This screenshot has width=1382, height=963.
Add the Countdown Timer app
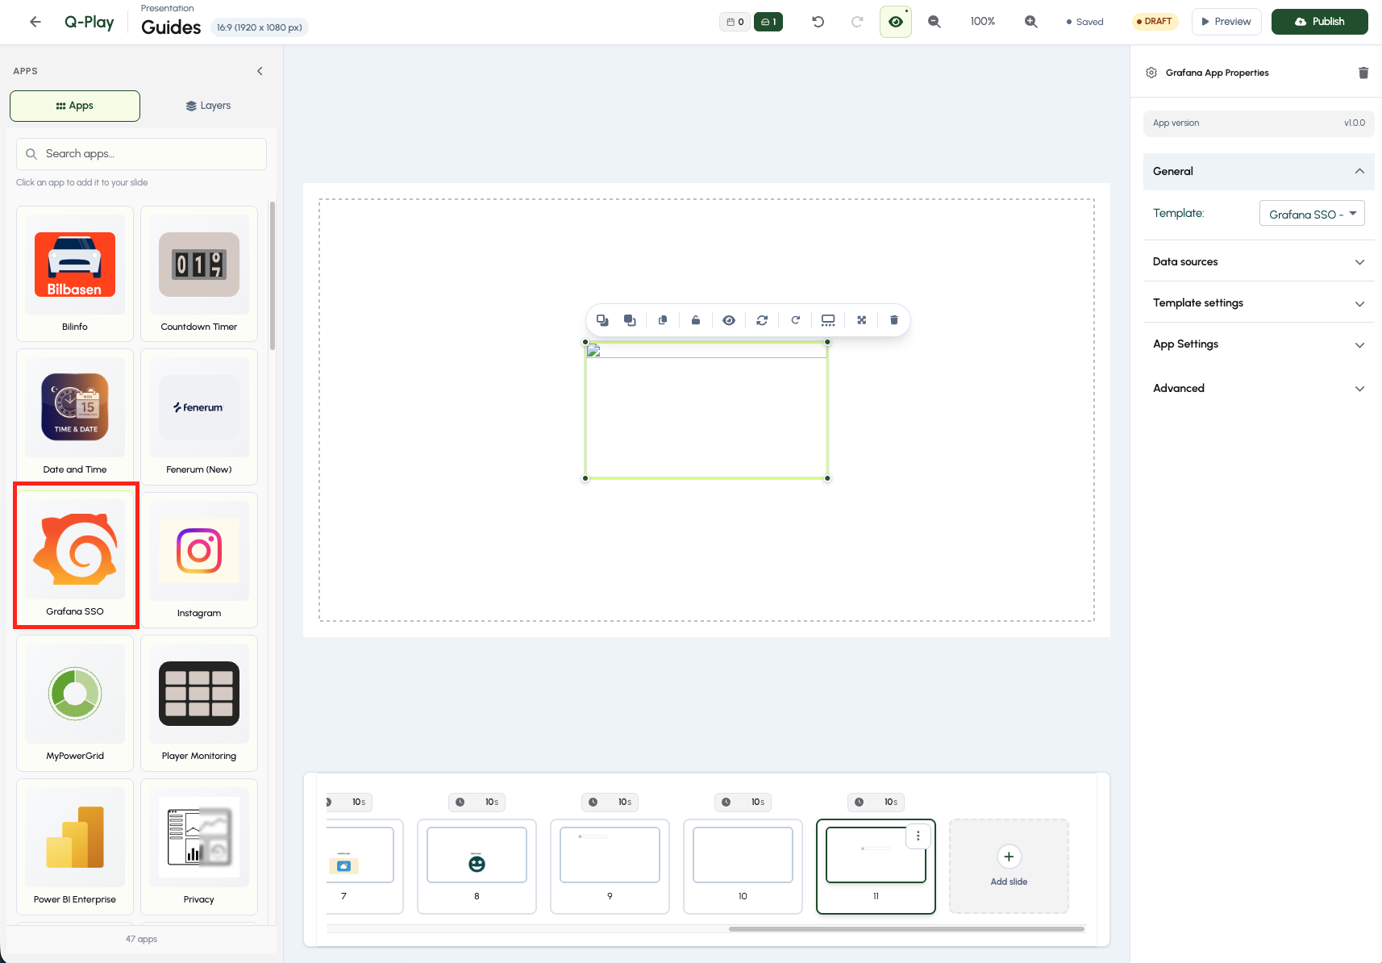[199, 273]
